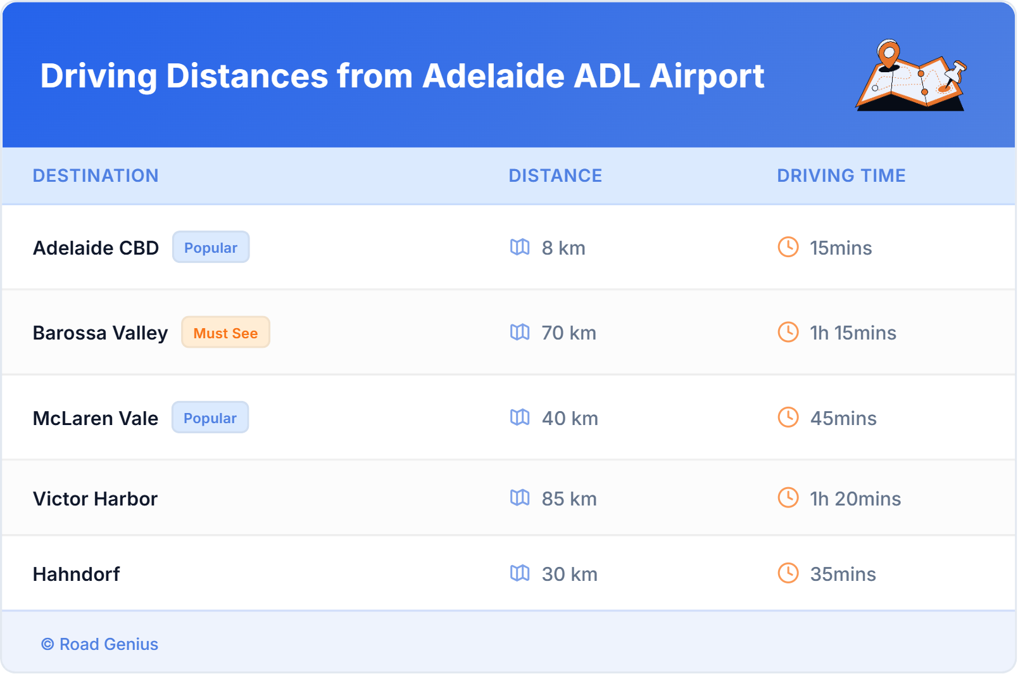The width and height of the screenshot is (1018, 674).
Task: Click the clock icon beside 15mins
Action: tap(788, 247)
